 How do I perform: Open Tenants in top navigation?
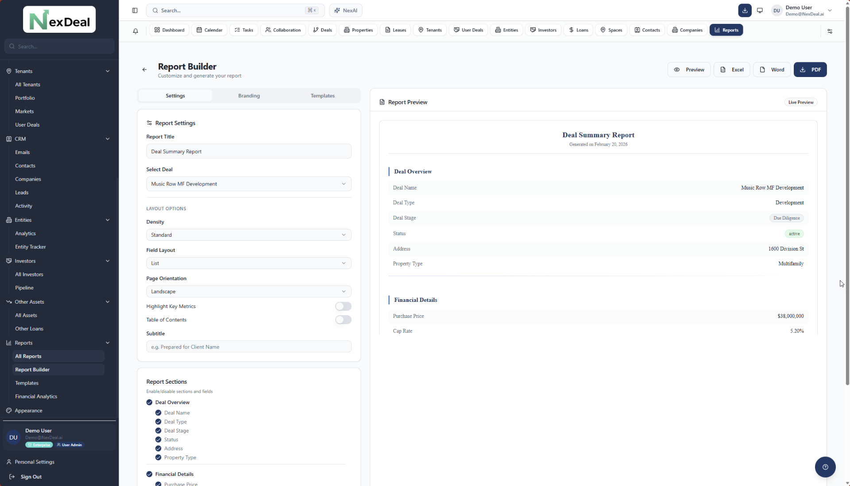430,30
